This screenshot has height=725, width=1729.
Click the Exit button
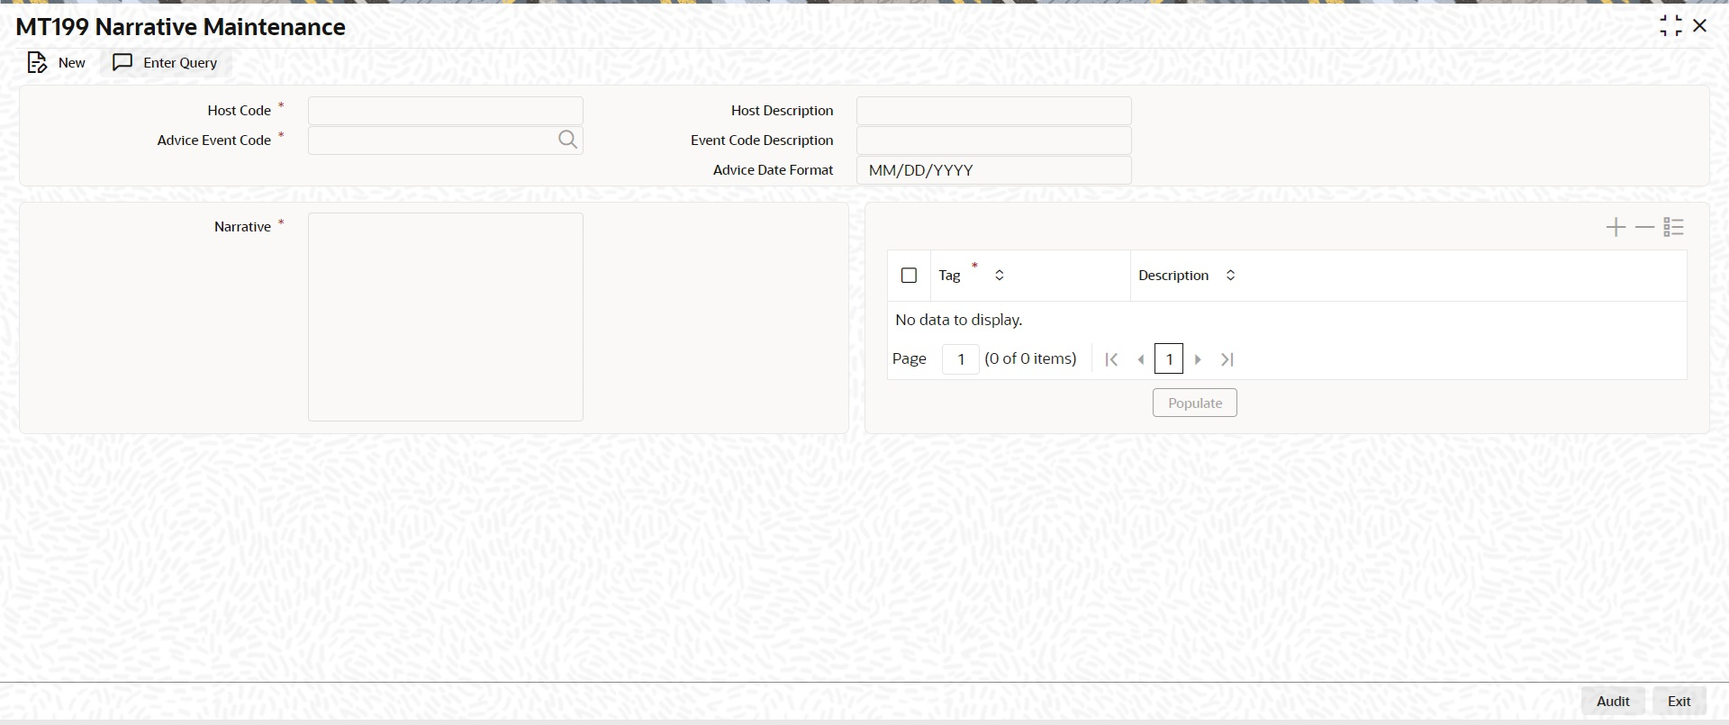coord(1679,701)
